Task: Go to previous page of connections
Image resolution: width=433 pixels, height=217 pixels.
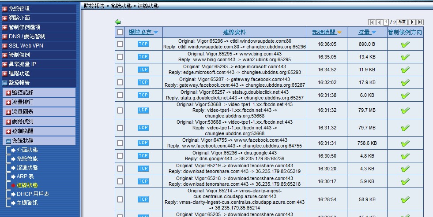Action: pos(379,22)
